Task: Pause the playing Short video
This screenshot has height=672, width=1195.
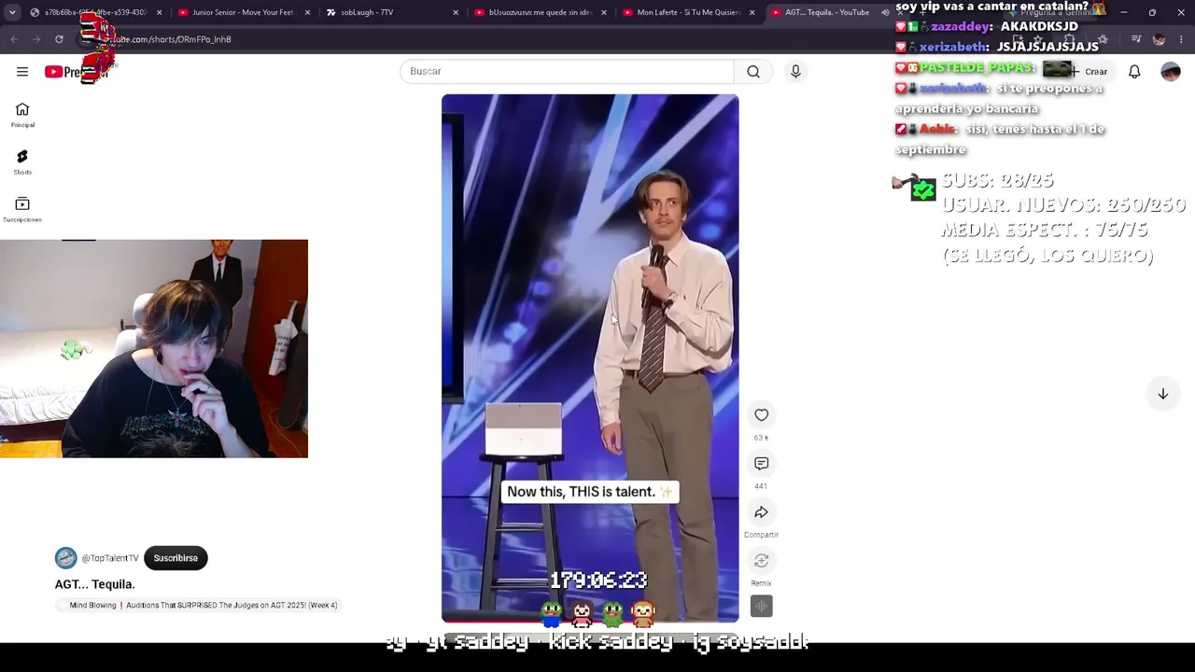Action: (x=590, y=357)
